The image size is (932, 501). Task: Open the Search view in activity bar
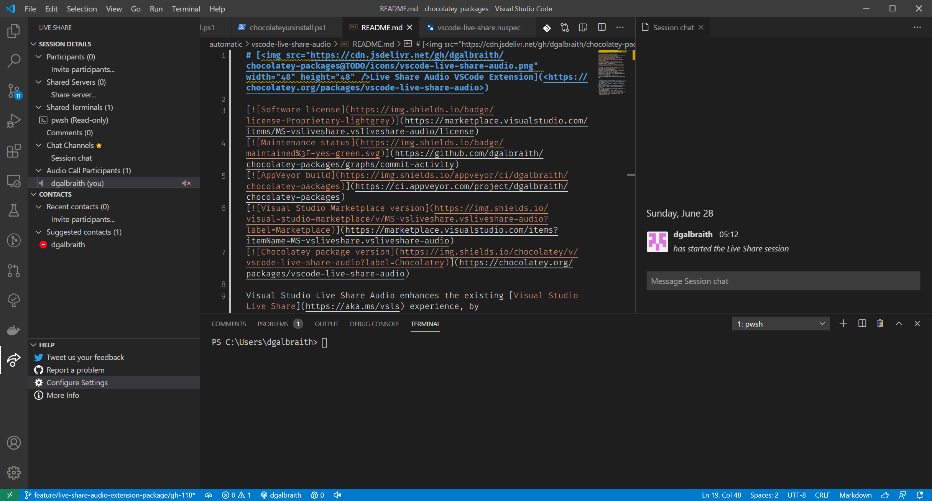(x=14, y=61)
